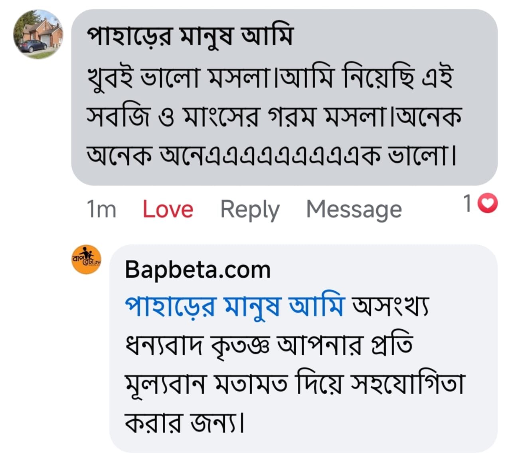510x464 pixels.
Task: Open the commenter name atop the first comment
Action: pos(190,36)
